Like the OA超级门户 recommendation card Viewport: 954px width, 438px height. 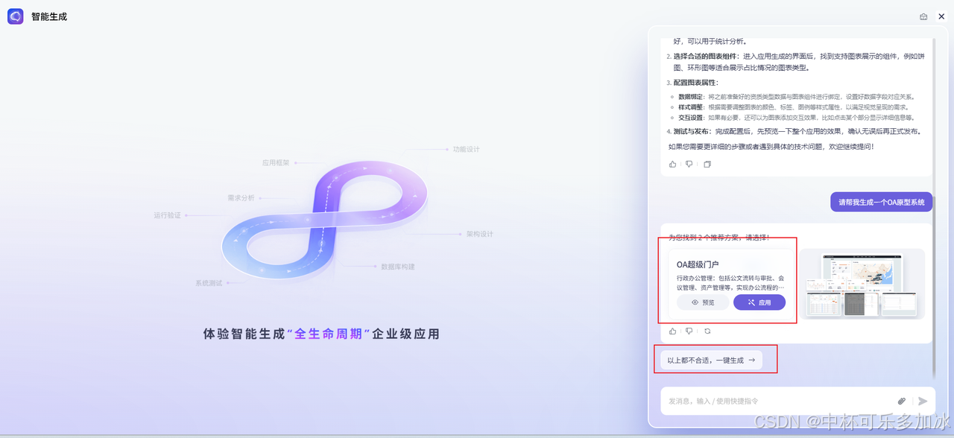[672, 331]
